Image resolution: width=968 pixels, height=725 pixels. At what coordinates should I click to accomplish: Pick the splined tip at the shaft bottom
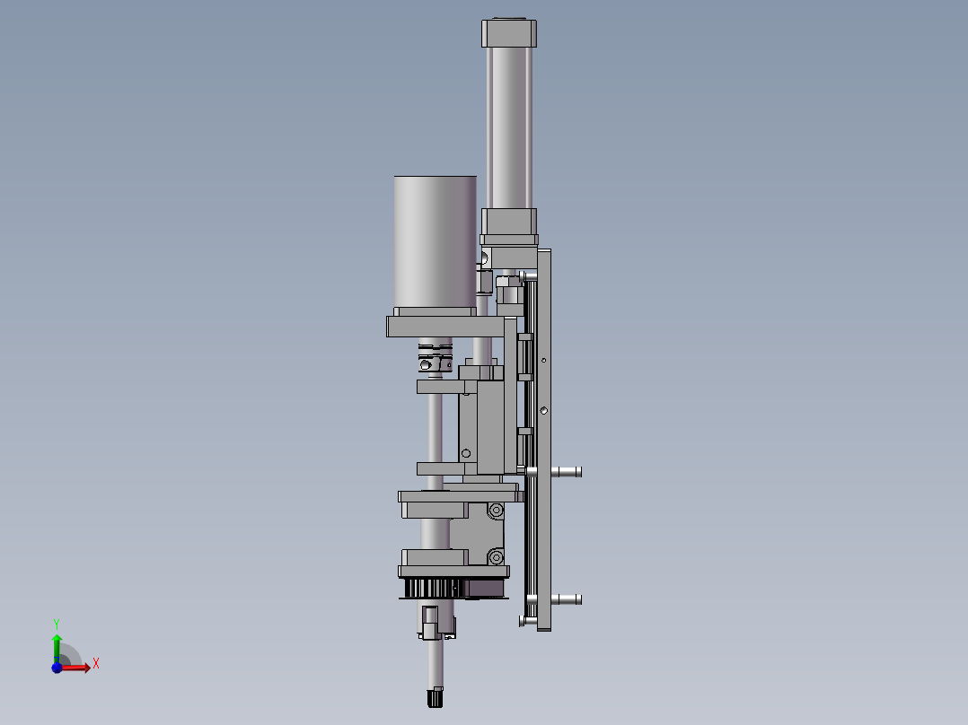435,697
